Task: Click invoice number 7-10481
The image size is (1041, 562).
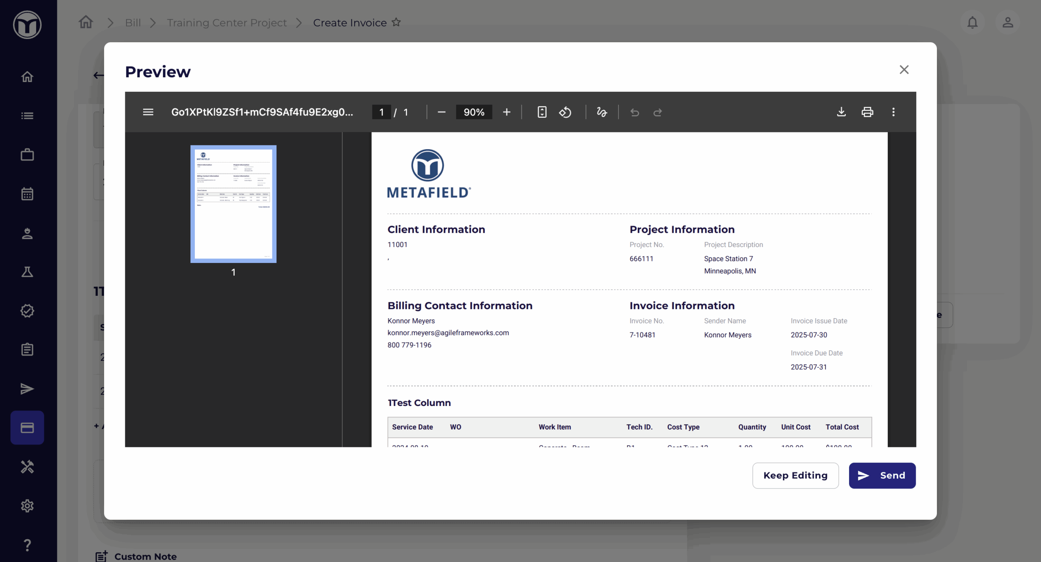Action: coord(642,335)
